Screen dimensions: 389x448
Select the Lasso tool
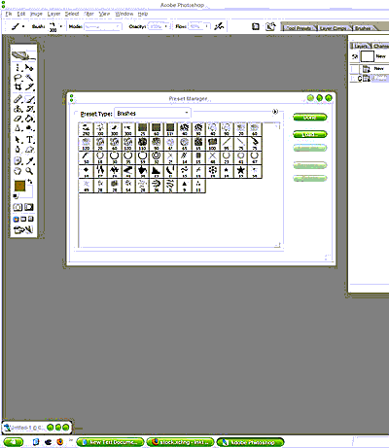point(18,78)
